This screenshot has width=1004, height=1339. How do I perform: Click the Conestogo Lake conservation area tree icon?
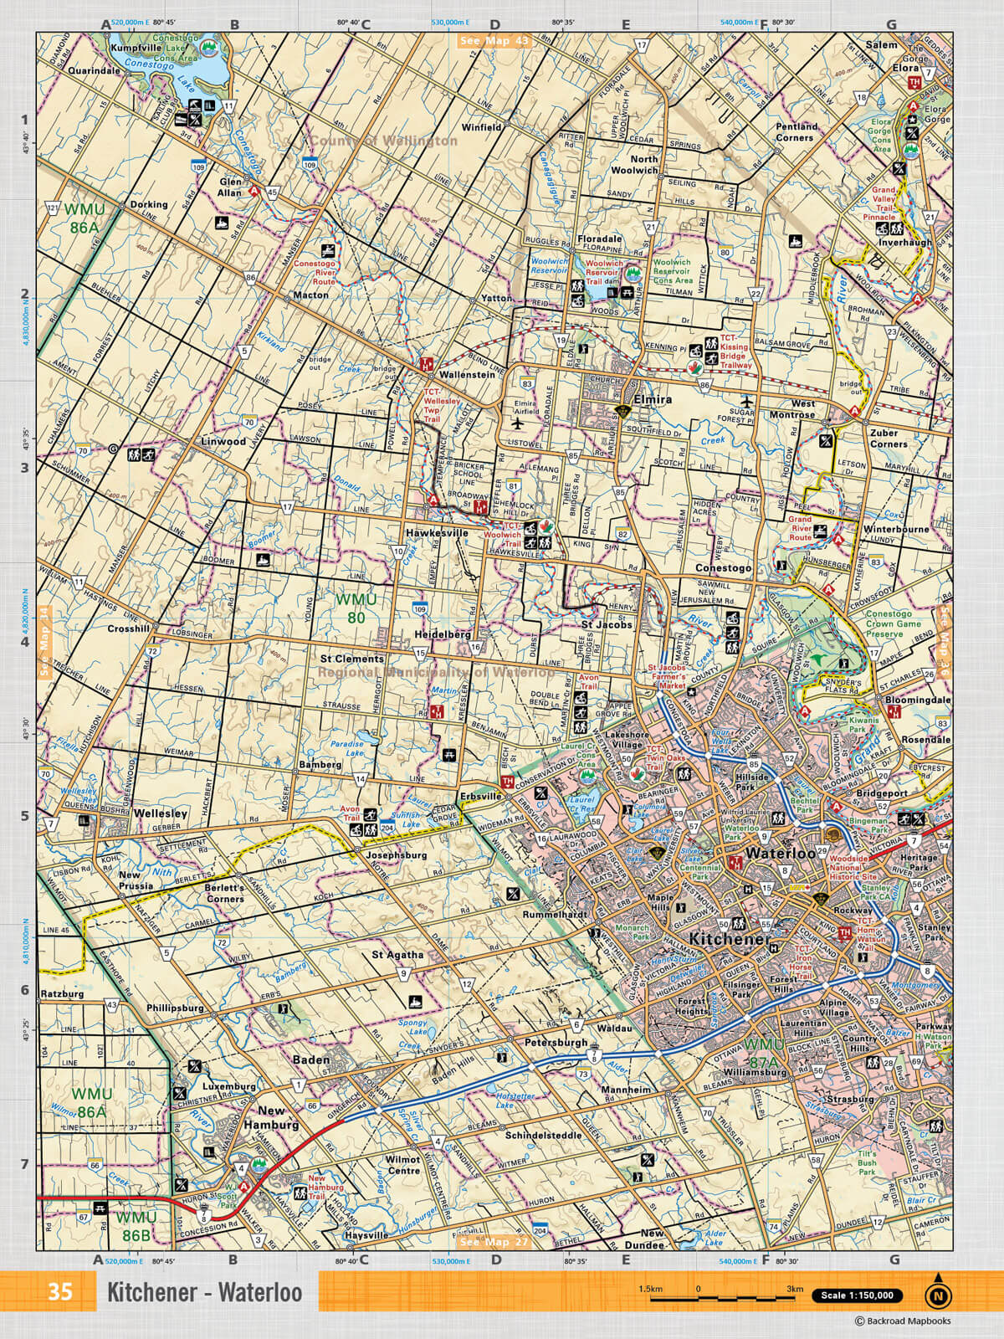pyautogui.click(x=207, y=46)
